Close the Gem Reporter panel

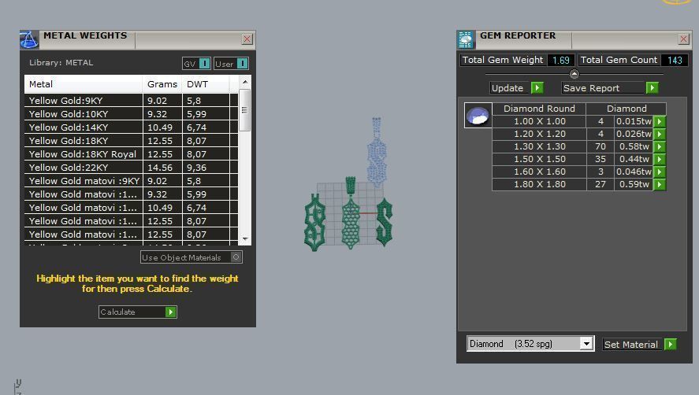[683, 39]
